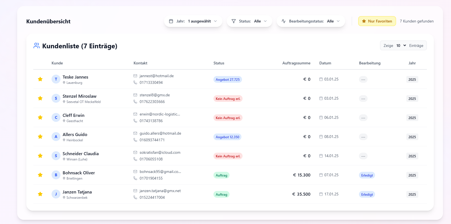
Task: Open the Status filter dropdown
Action: (249, 21)
